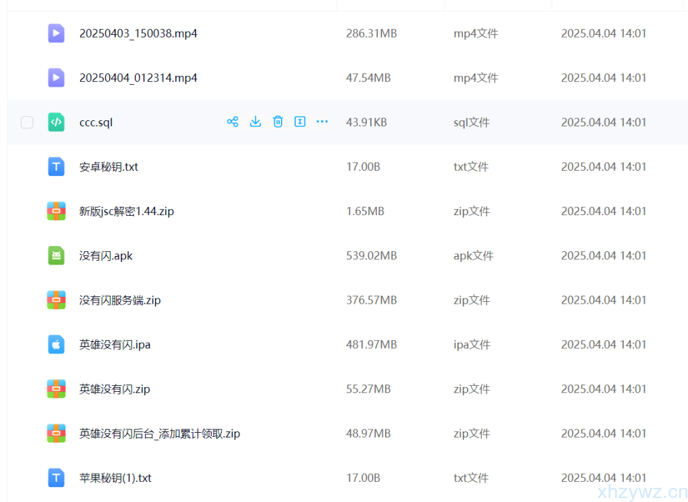Select the 英雄没有闪.zip file name

point(114,389)
